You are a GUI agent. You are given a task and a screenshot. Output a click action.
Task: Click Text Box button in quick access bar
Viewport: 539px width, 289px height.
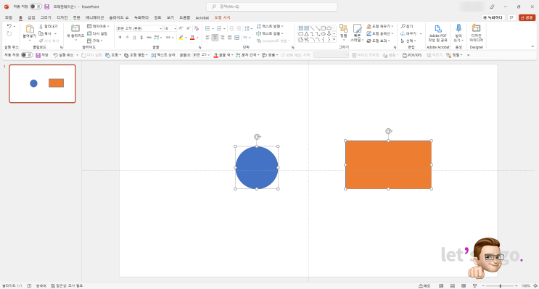pyautogui.click(x=163, y=55)
